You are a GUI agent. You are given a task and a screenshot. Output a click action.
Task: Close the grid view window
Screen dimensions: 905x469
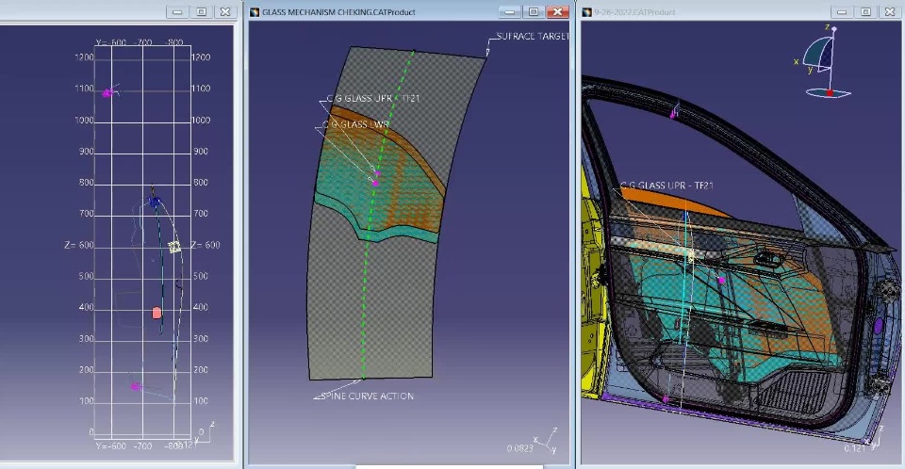pos(225,11)
